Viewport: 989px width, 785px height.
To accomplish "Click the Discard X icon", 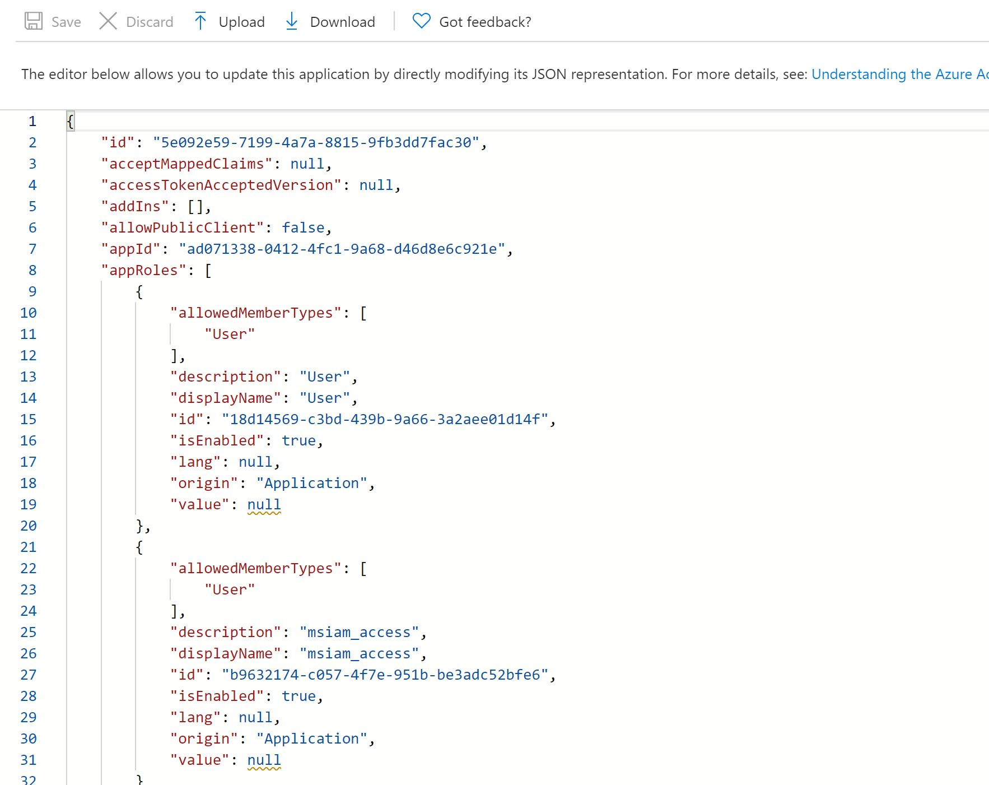I will (108, 21).
